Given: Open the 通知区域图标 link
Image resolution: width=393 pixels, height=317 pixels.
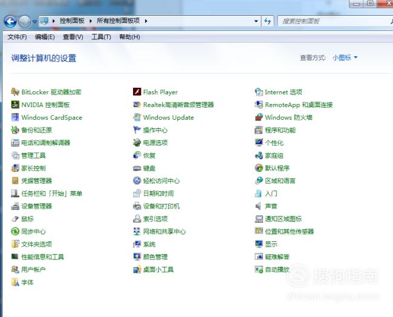Looking at the screenshot, I should (283, 218).
